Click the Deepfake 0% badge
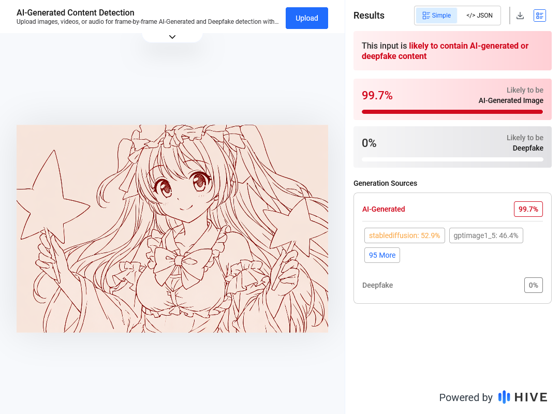 tap(533, 285)
